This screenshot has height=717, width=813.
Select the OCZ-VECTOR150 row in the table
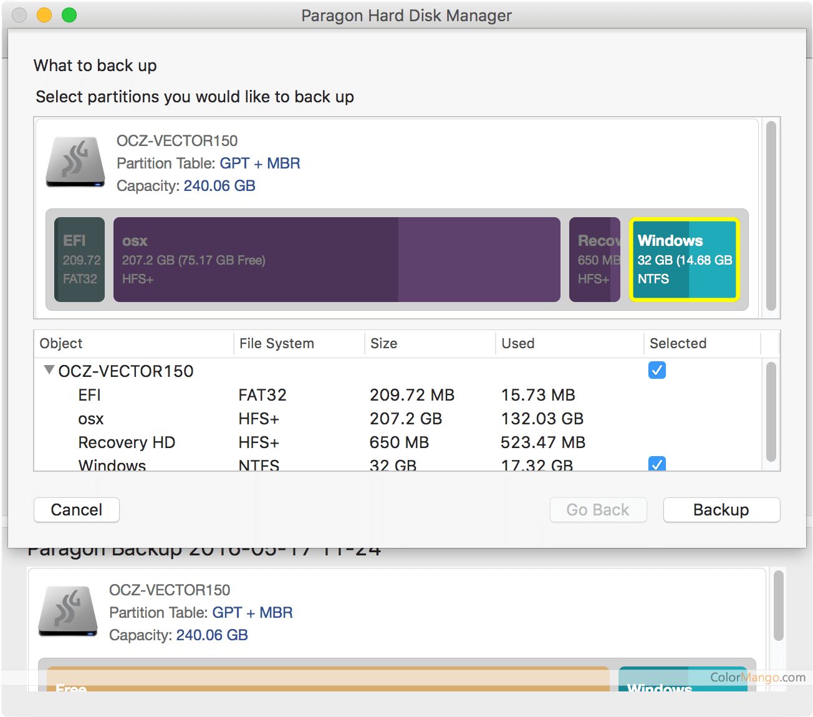[x=398, y=371]
